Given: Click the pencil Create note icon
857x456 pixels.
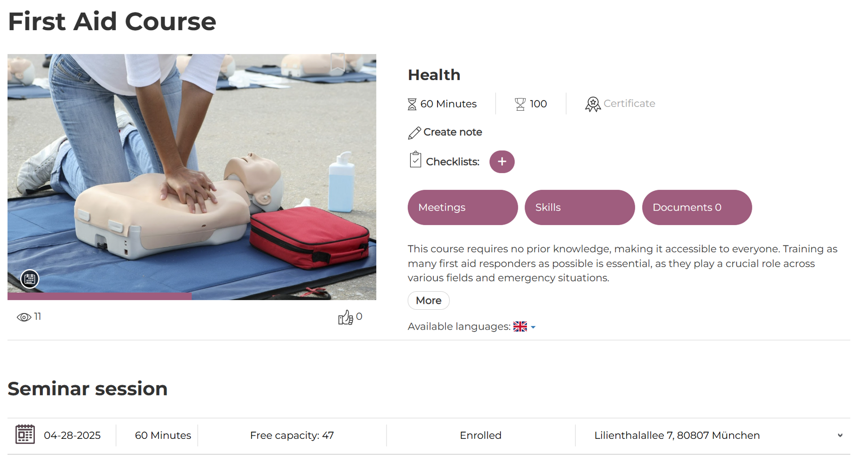Looking at the screenshot, I should (x=414, y=133).
